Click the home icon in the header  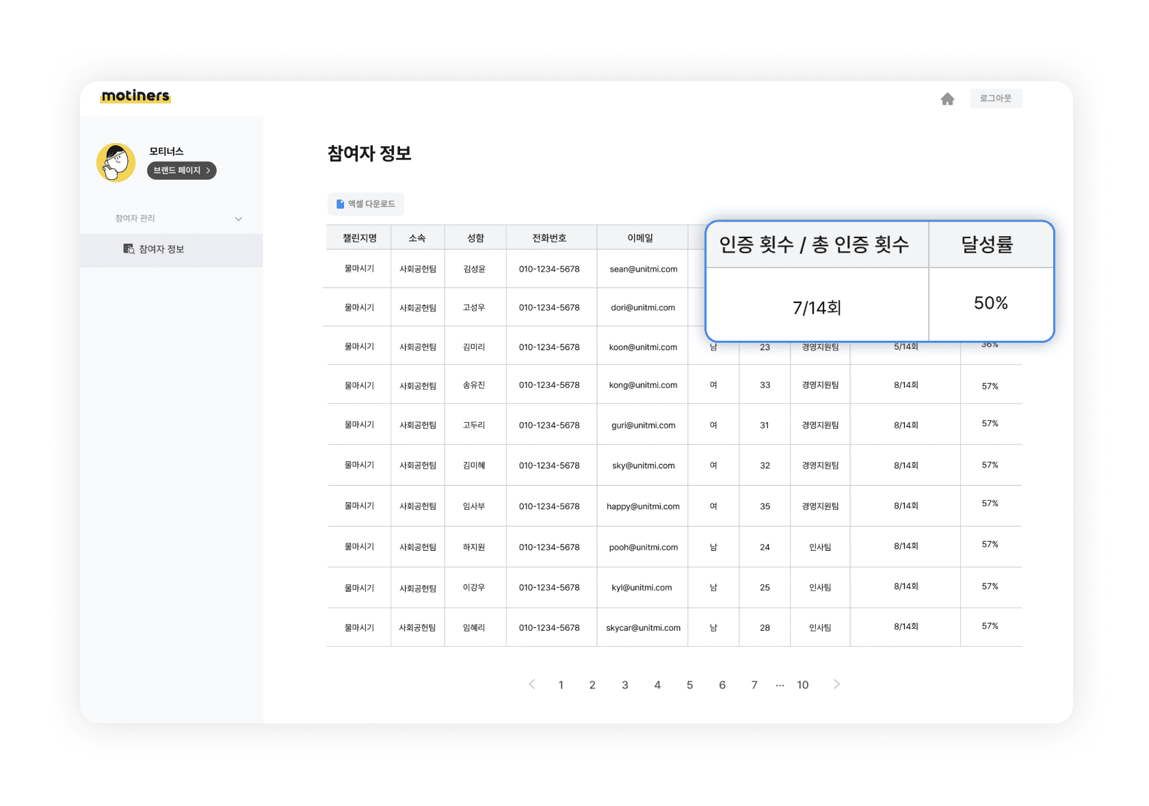[x=947, y=99]
